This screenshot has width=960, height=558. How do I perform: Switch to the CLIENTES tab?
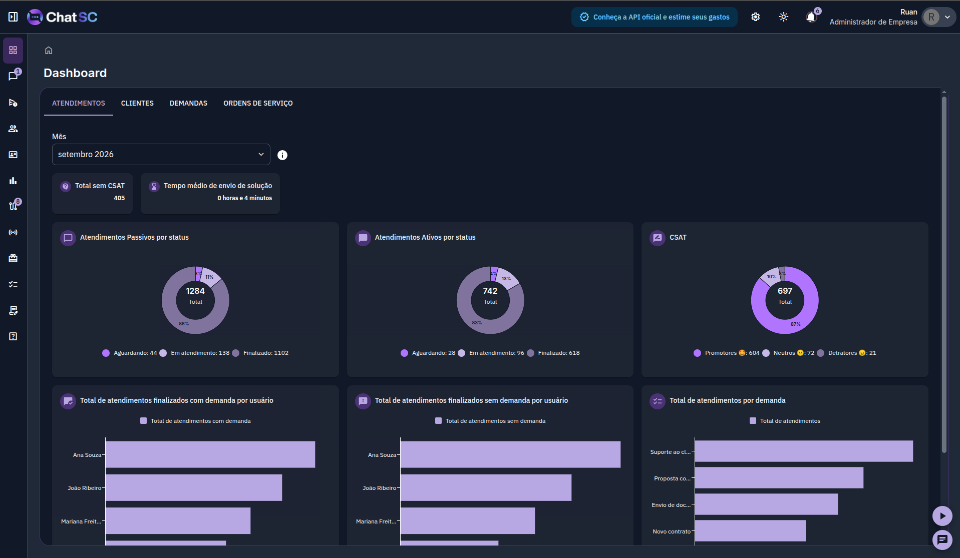click(x=137, y=103)
